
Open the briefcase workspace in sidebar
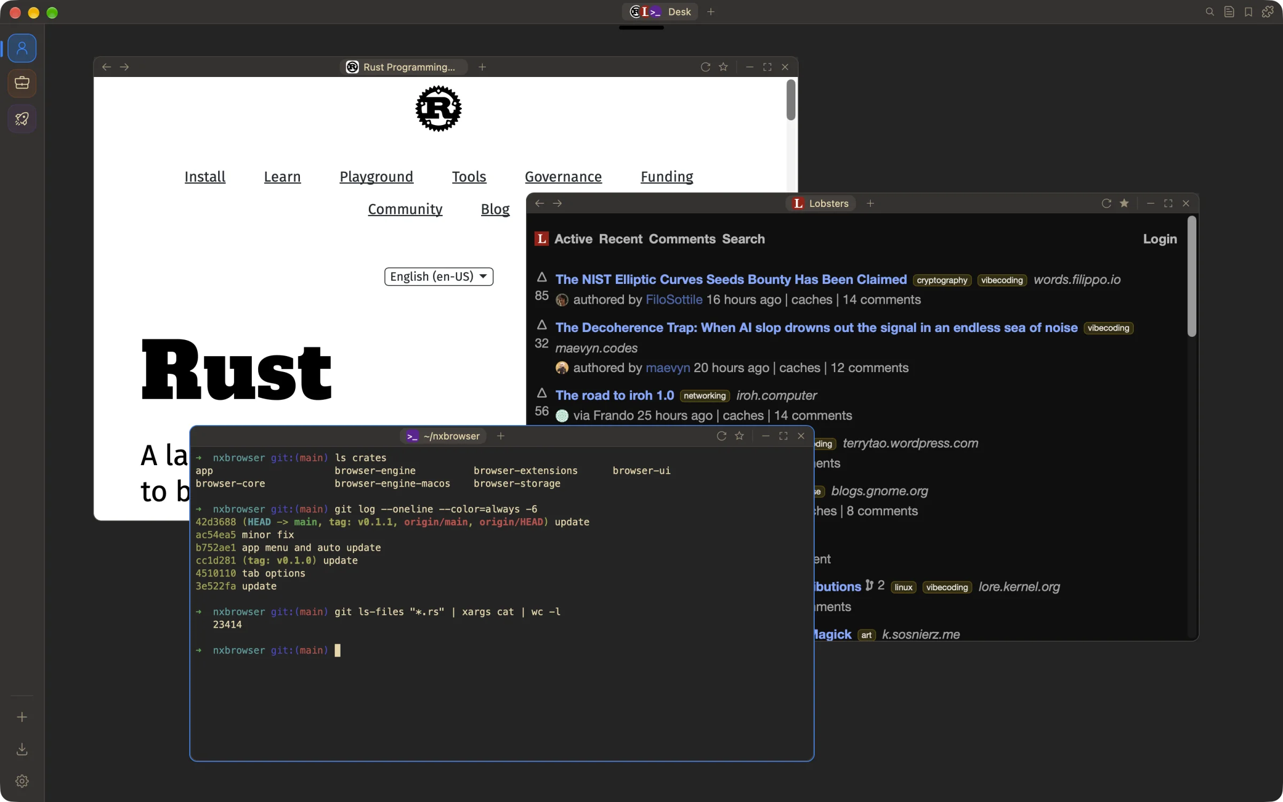point(22,83)
